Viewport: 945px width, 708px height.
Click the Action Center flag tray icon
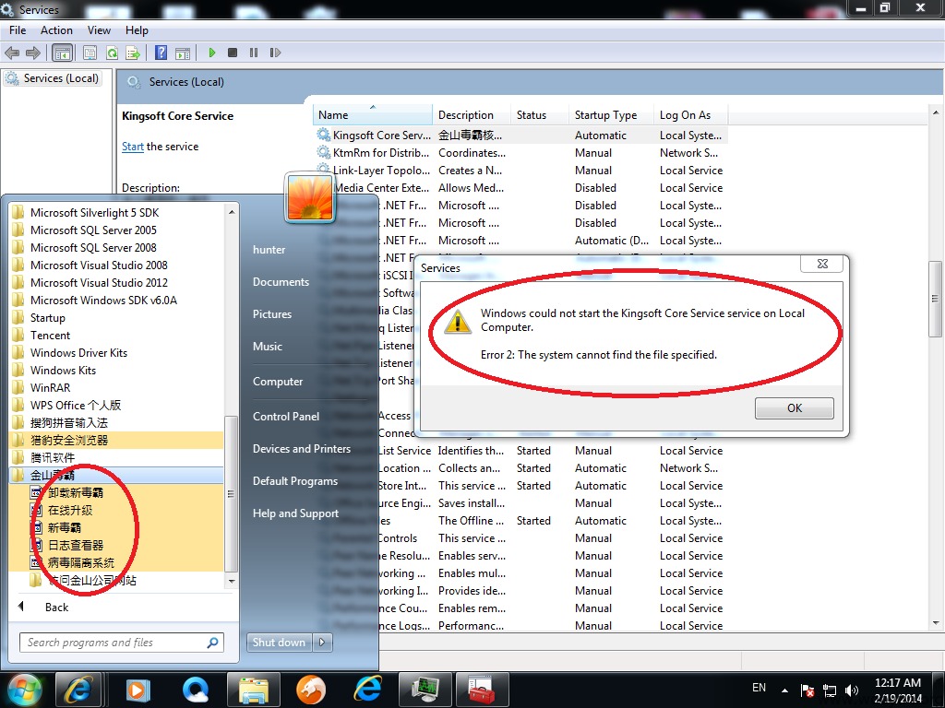point(807,690)
